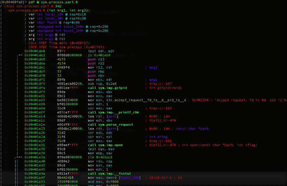Click the 'push r13' instruction
Screen dimensions: 287x186
[x=96, y=59]
